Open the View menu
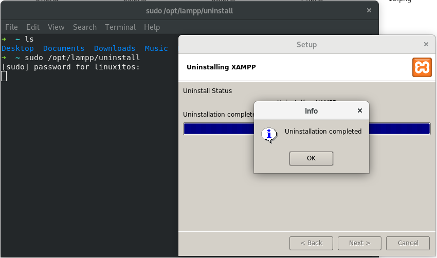This screenshot has height=258, width=437. point(56,27)
